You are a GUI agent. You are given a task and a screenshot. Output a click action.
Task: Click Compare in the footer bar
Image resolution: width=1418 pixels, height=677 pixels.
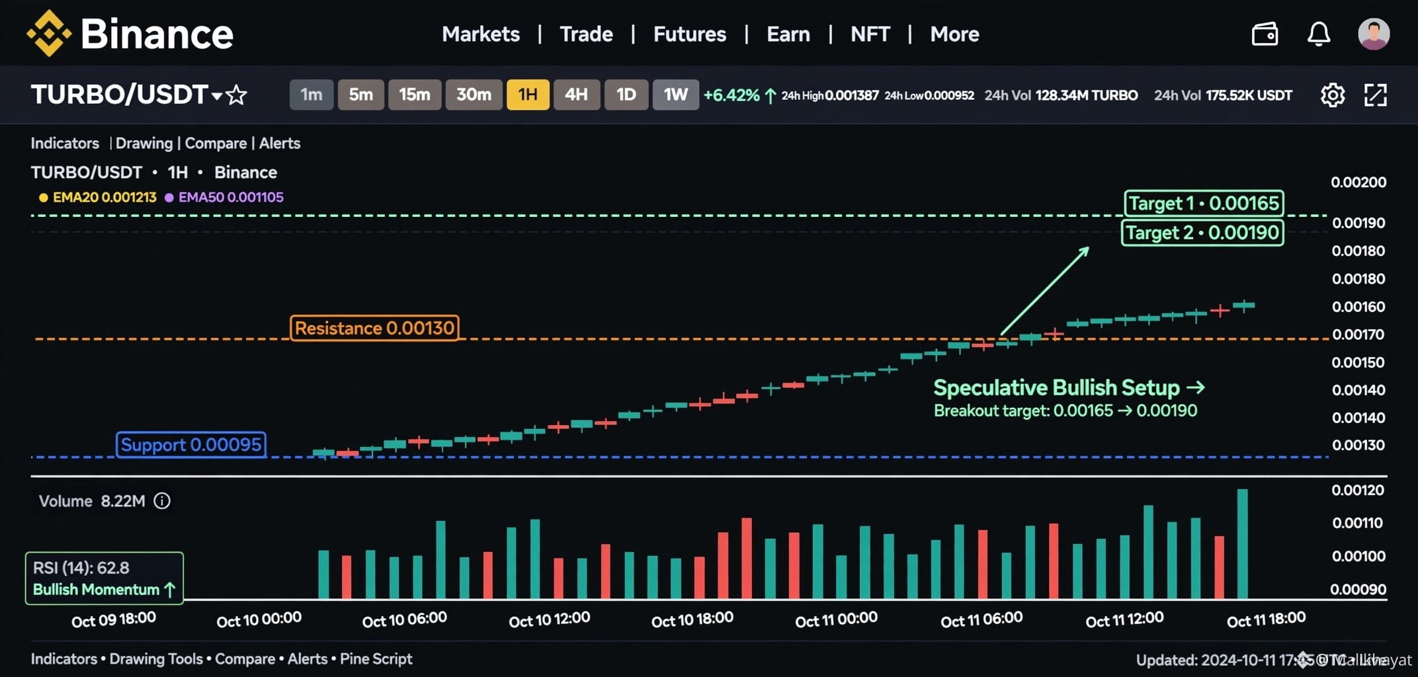tap(245, 658)
